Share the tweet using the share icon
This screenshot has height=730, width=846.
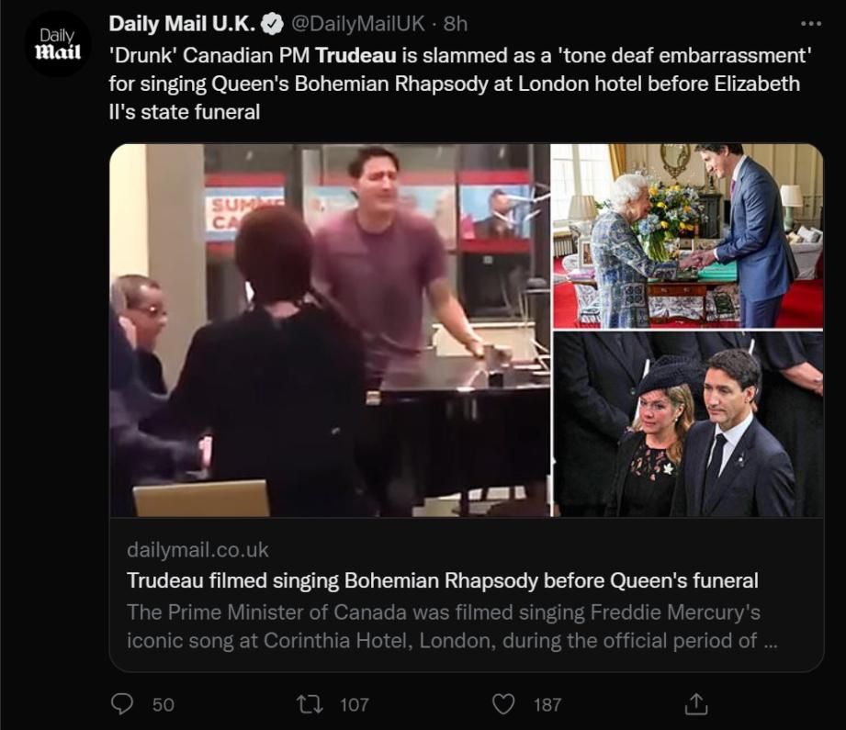click(696, 704)
